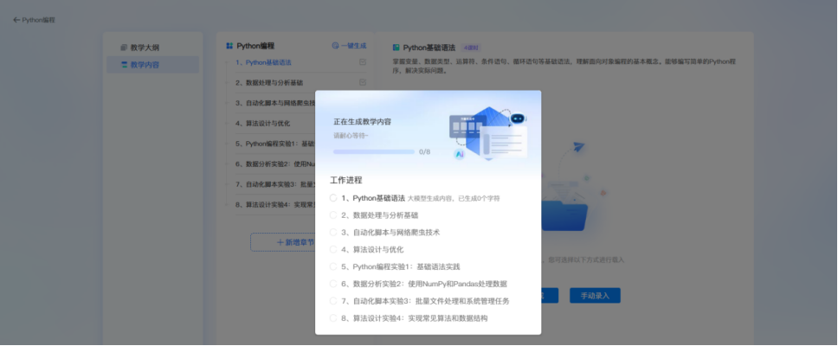Click status circle for 2、数据处理与分析基础
838x346 pixels.
(x=333, y=215)
